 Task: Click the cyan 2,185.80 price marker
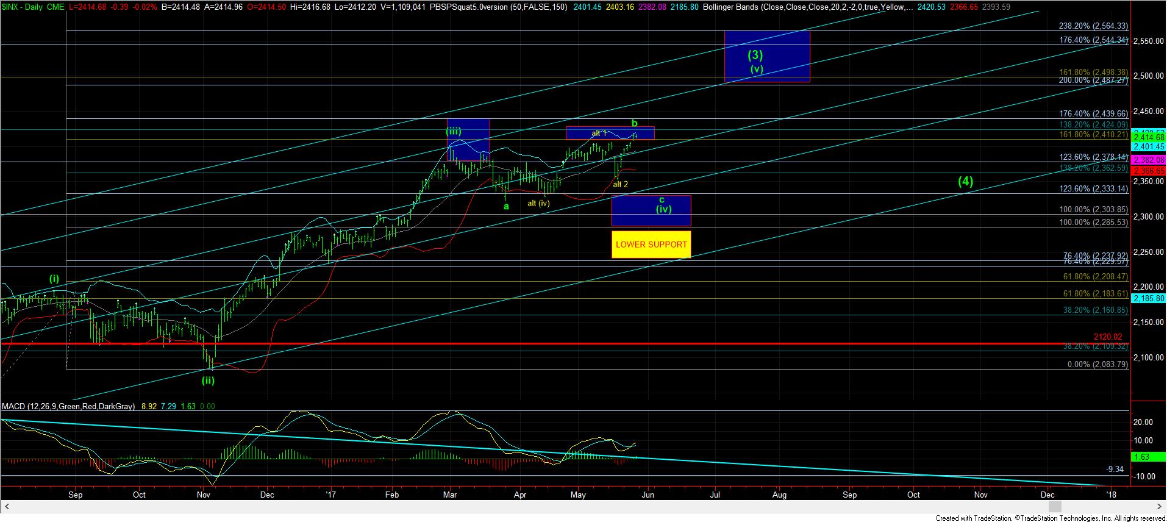click(1149, 299)
